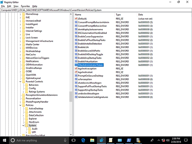Viewport: 192px width, 144px height.
Task: Select the Notifications folder icon
Action: (x=23, y=61)
